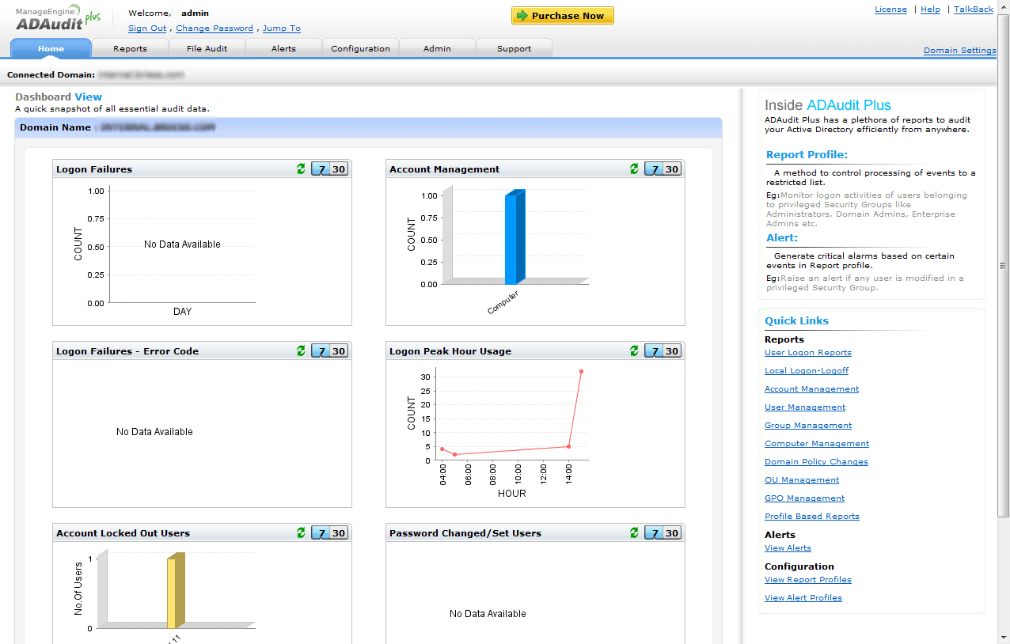
Task: Open the User Logon Reports link
Action: 807,353
